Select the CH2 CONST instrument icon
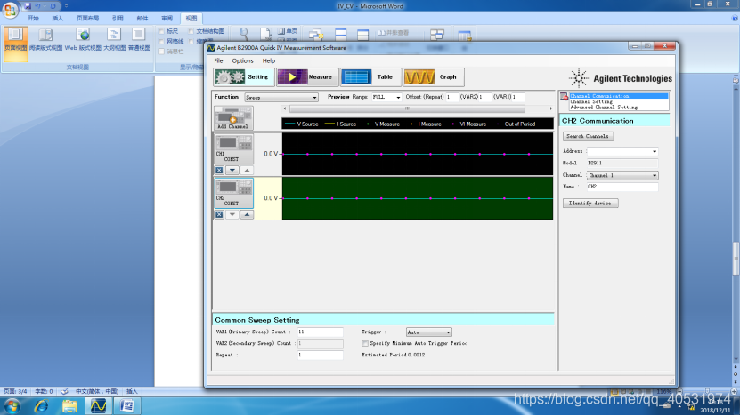This screenshot has width=740, height=416. point(233,193)
